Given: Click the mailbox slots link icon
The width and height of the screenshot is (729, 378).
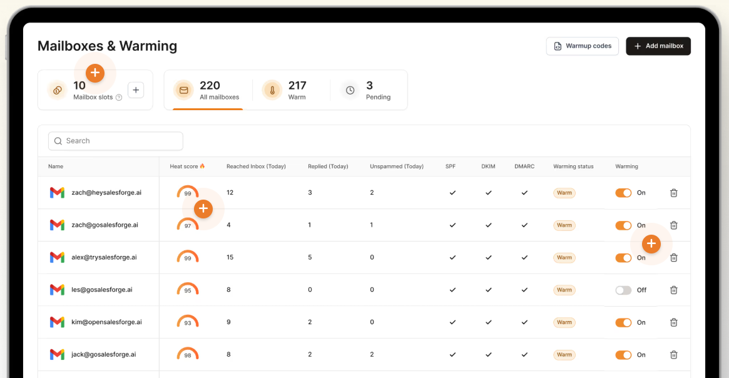Looking at the screenshot, I should (x=58, y=90).
